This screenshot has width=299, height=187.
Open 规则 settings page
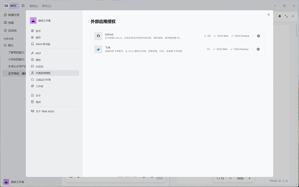point(54,102)
